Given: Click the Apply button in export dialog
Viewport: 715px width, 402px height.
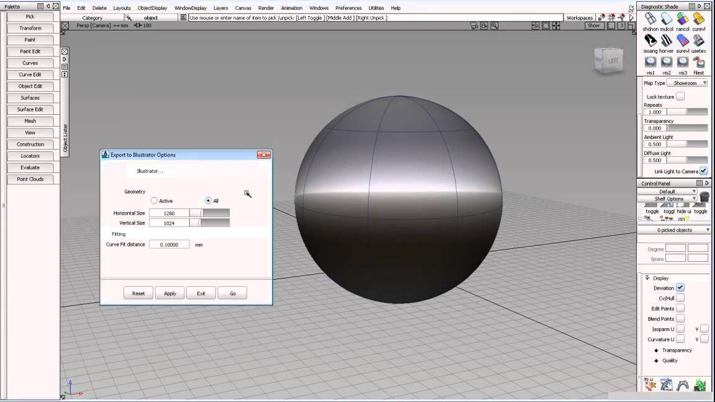Looking at the screenshot, I should [x=170, y=293].
